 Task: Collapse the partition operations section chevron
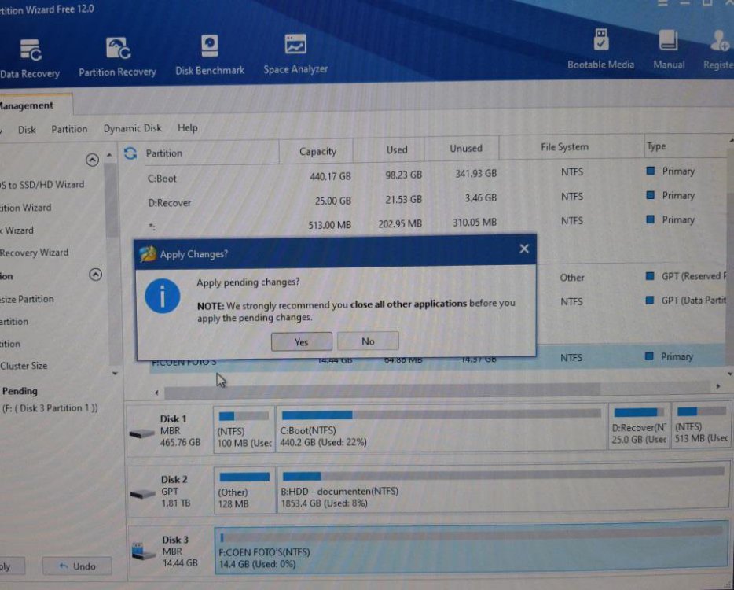click(x=95, y=275)
